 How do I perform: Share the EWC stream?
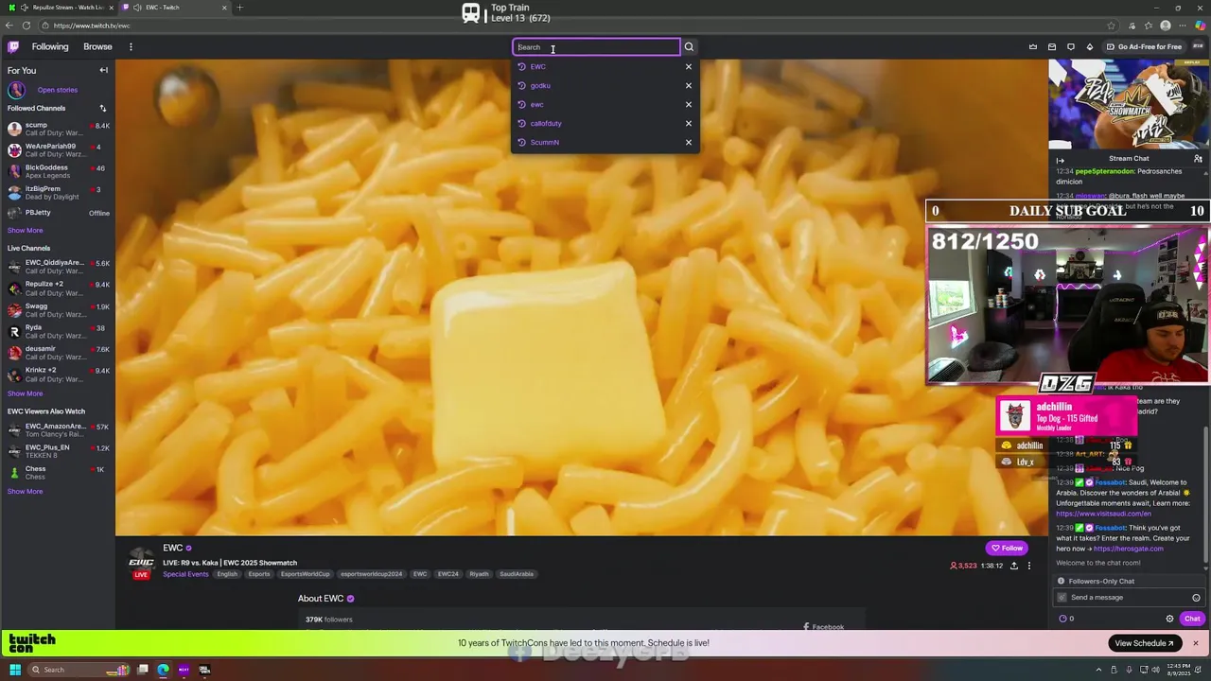click(1014, 566)
